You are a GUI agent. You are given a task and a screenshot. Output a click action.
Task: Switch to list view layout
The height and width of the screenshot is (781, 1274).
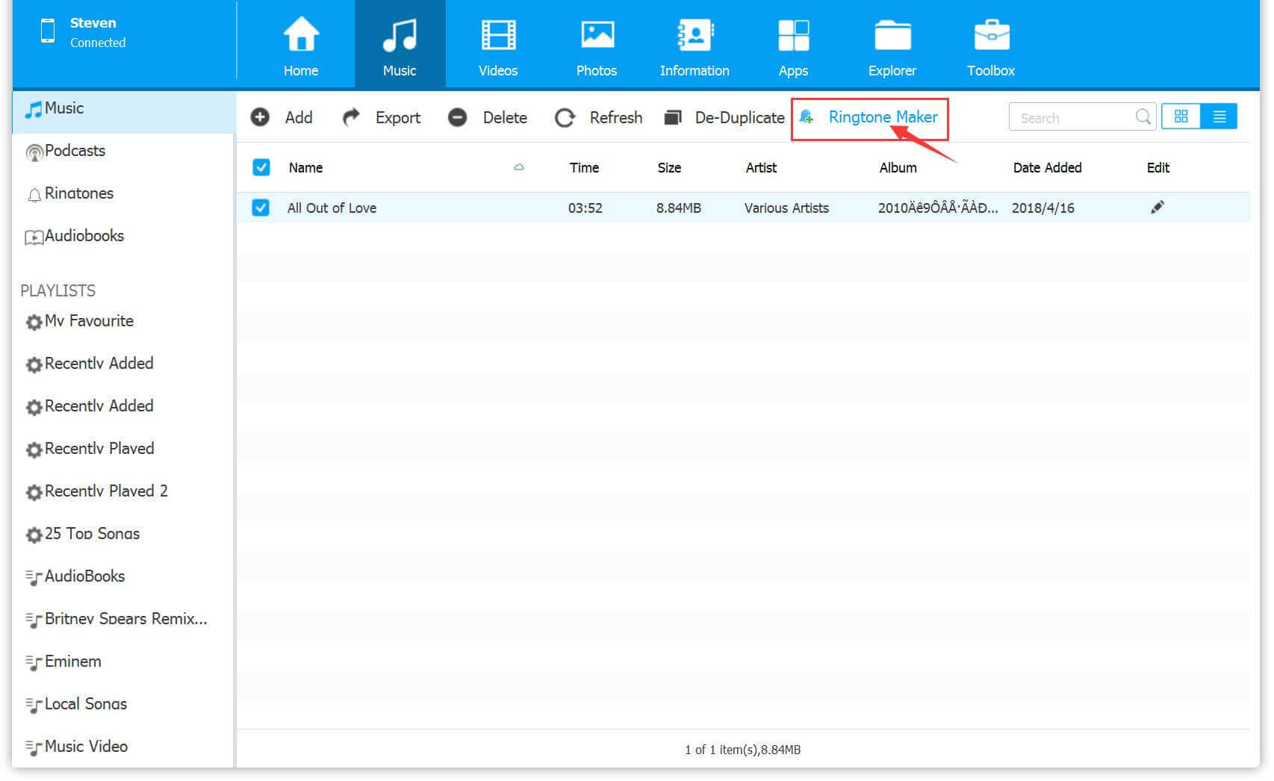tap(1219, 117)
